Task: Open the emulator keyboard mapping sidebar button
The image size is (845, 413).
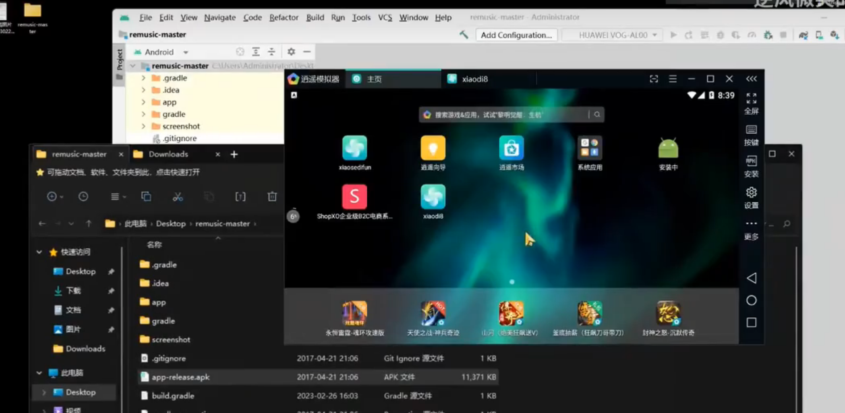Action: tap(751, 135)
